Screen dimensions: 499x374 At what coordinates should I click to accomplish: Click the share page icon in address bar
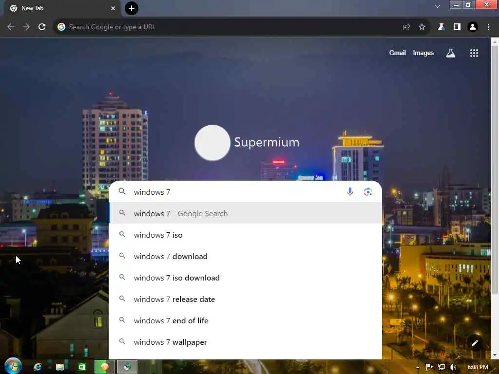[406, 27]
